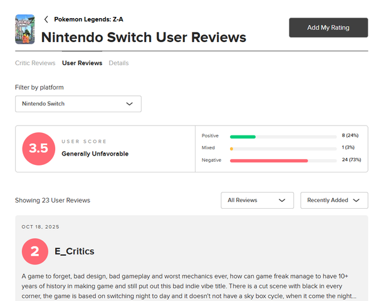
Task: Click the Filter by platform label
Action: coord(39,87)
